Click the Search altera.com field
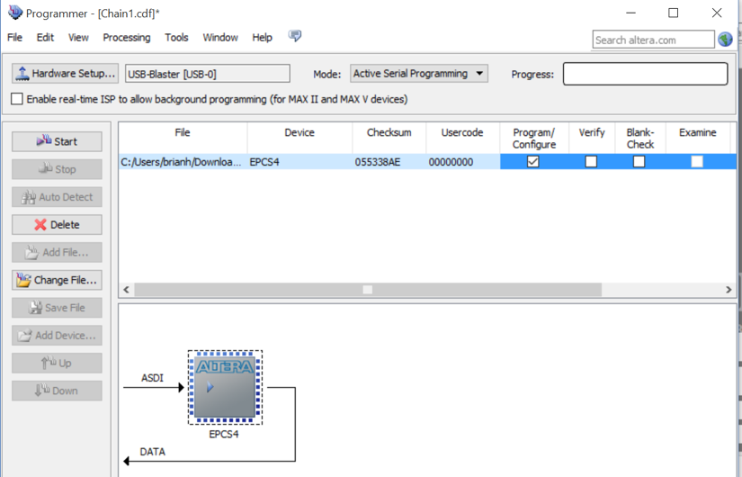Viewport: 742px width, 477px height. click(654, 40)
